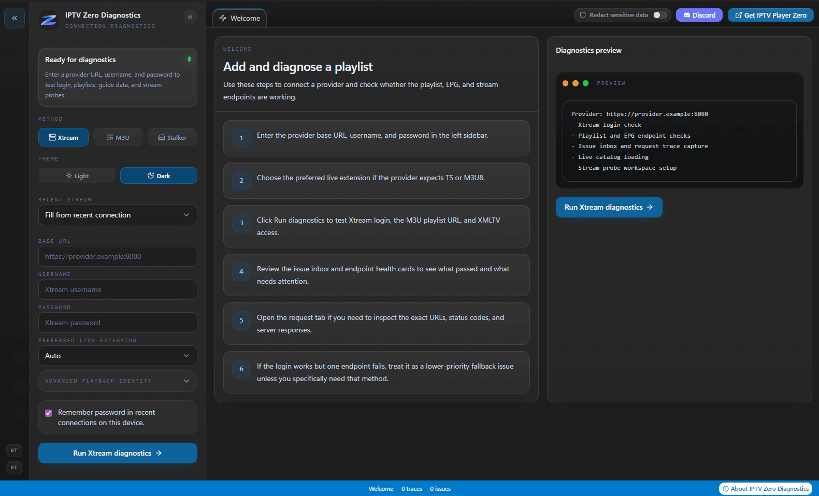Switch to the Welcome tab
The height and width of the screenshot is (496, 819).
pyautogui.click(x=240, y=18)
